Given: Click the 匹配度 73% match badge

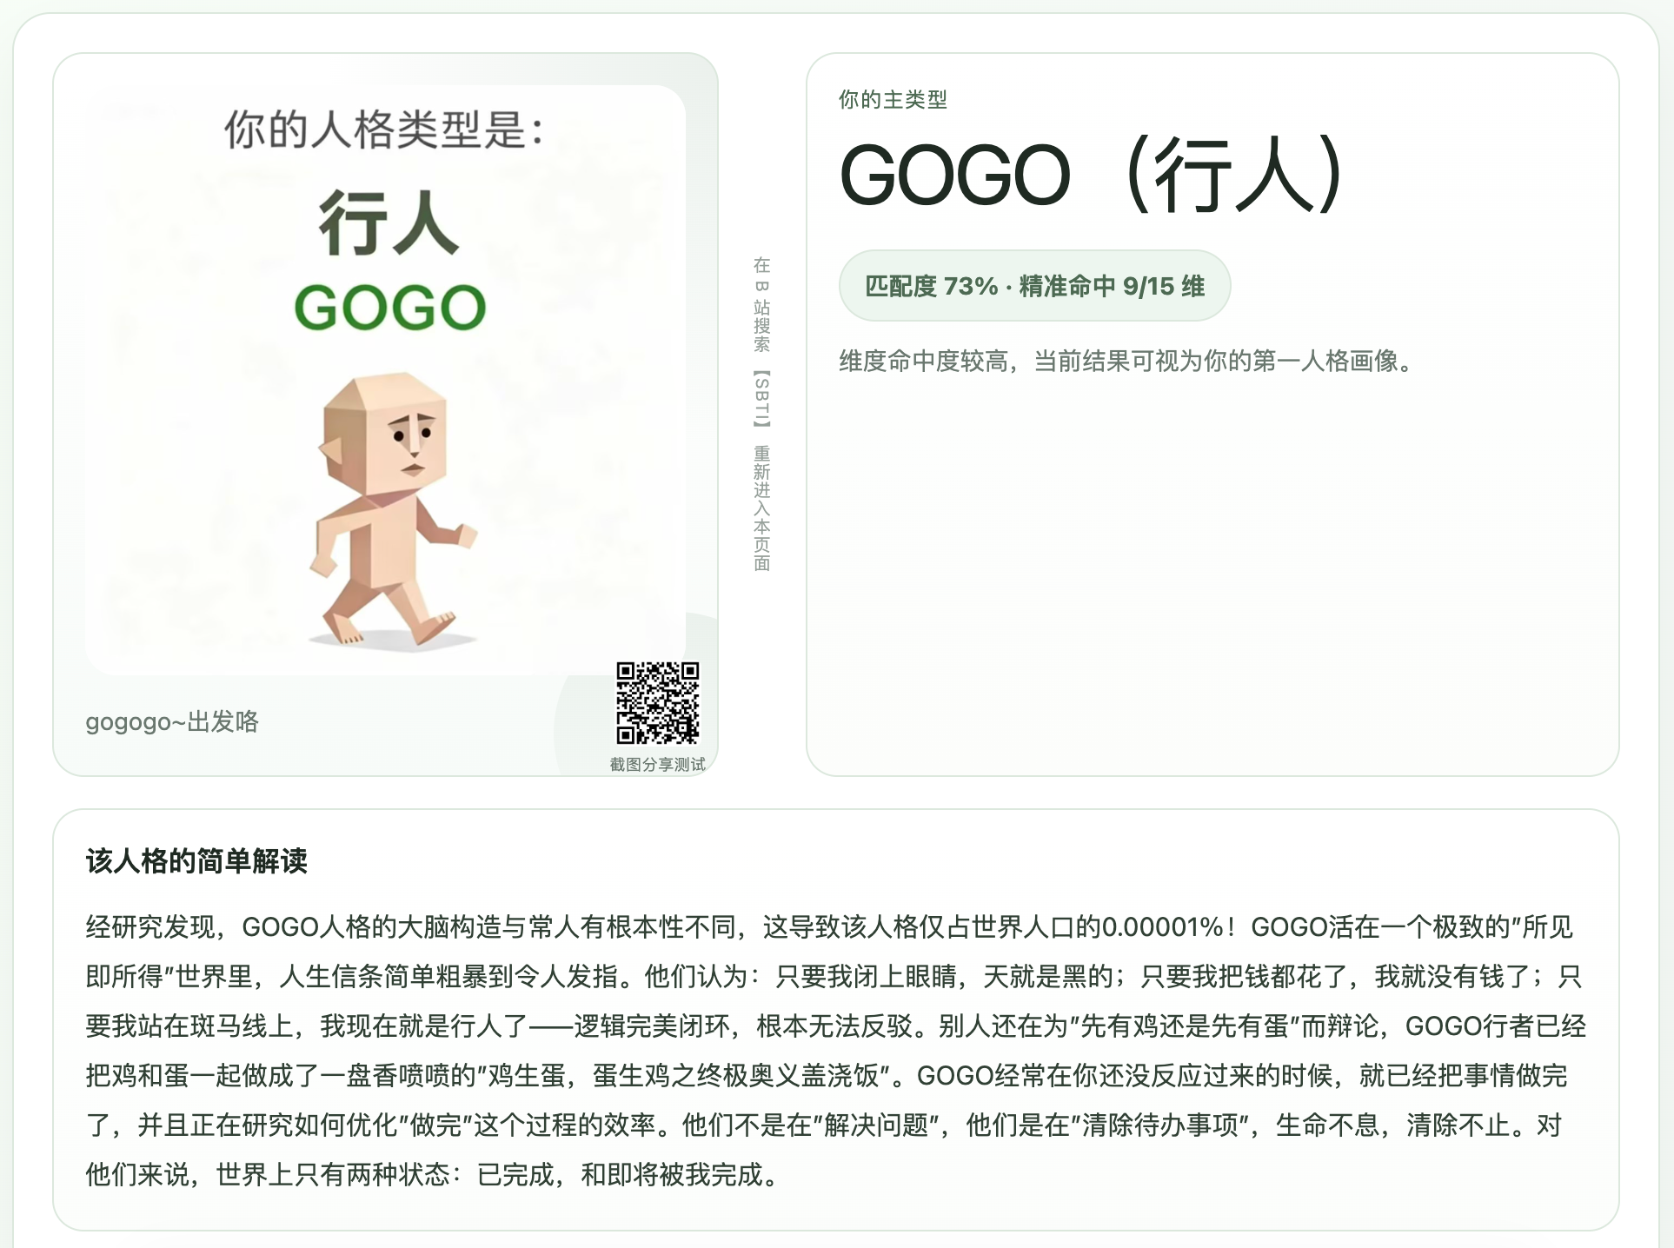Looking at the screenshot, I should click(1034, 286).
